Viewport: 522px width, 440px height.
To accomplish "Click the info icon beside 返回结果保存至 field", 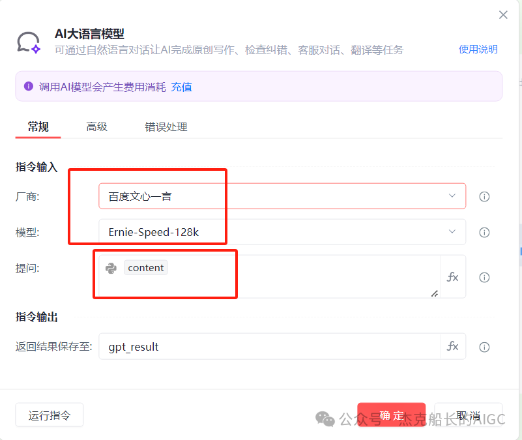I will pos(484,347).
